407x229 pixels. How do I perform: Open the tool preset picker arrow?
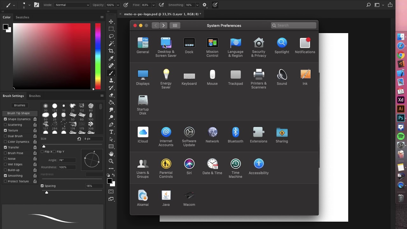tap(14, 5)
